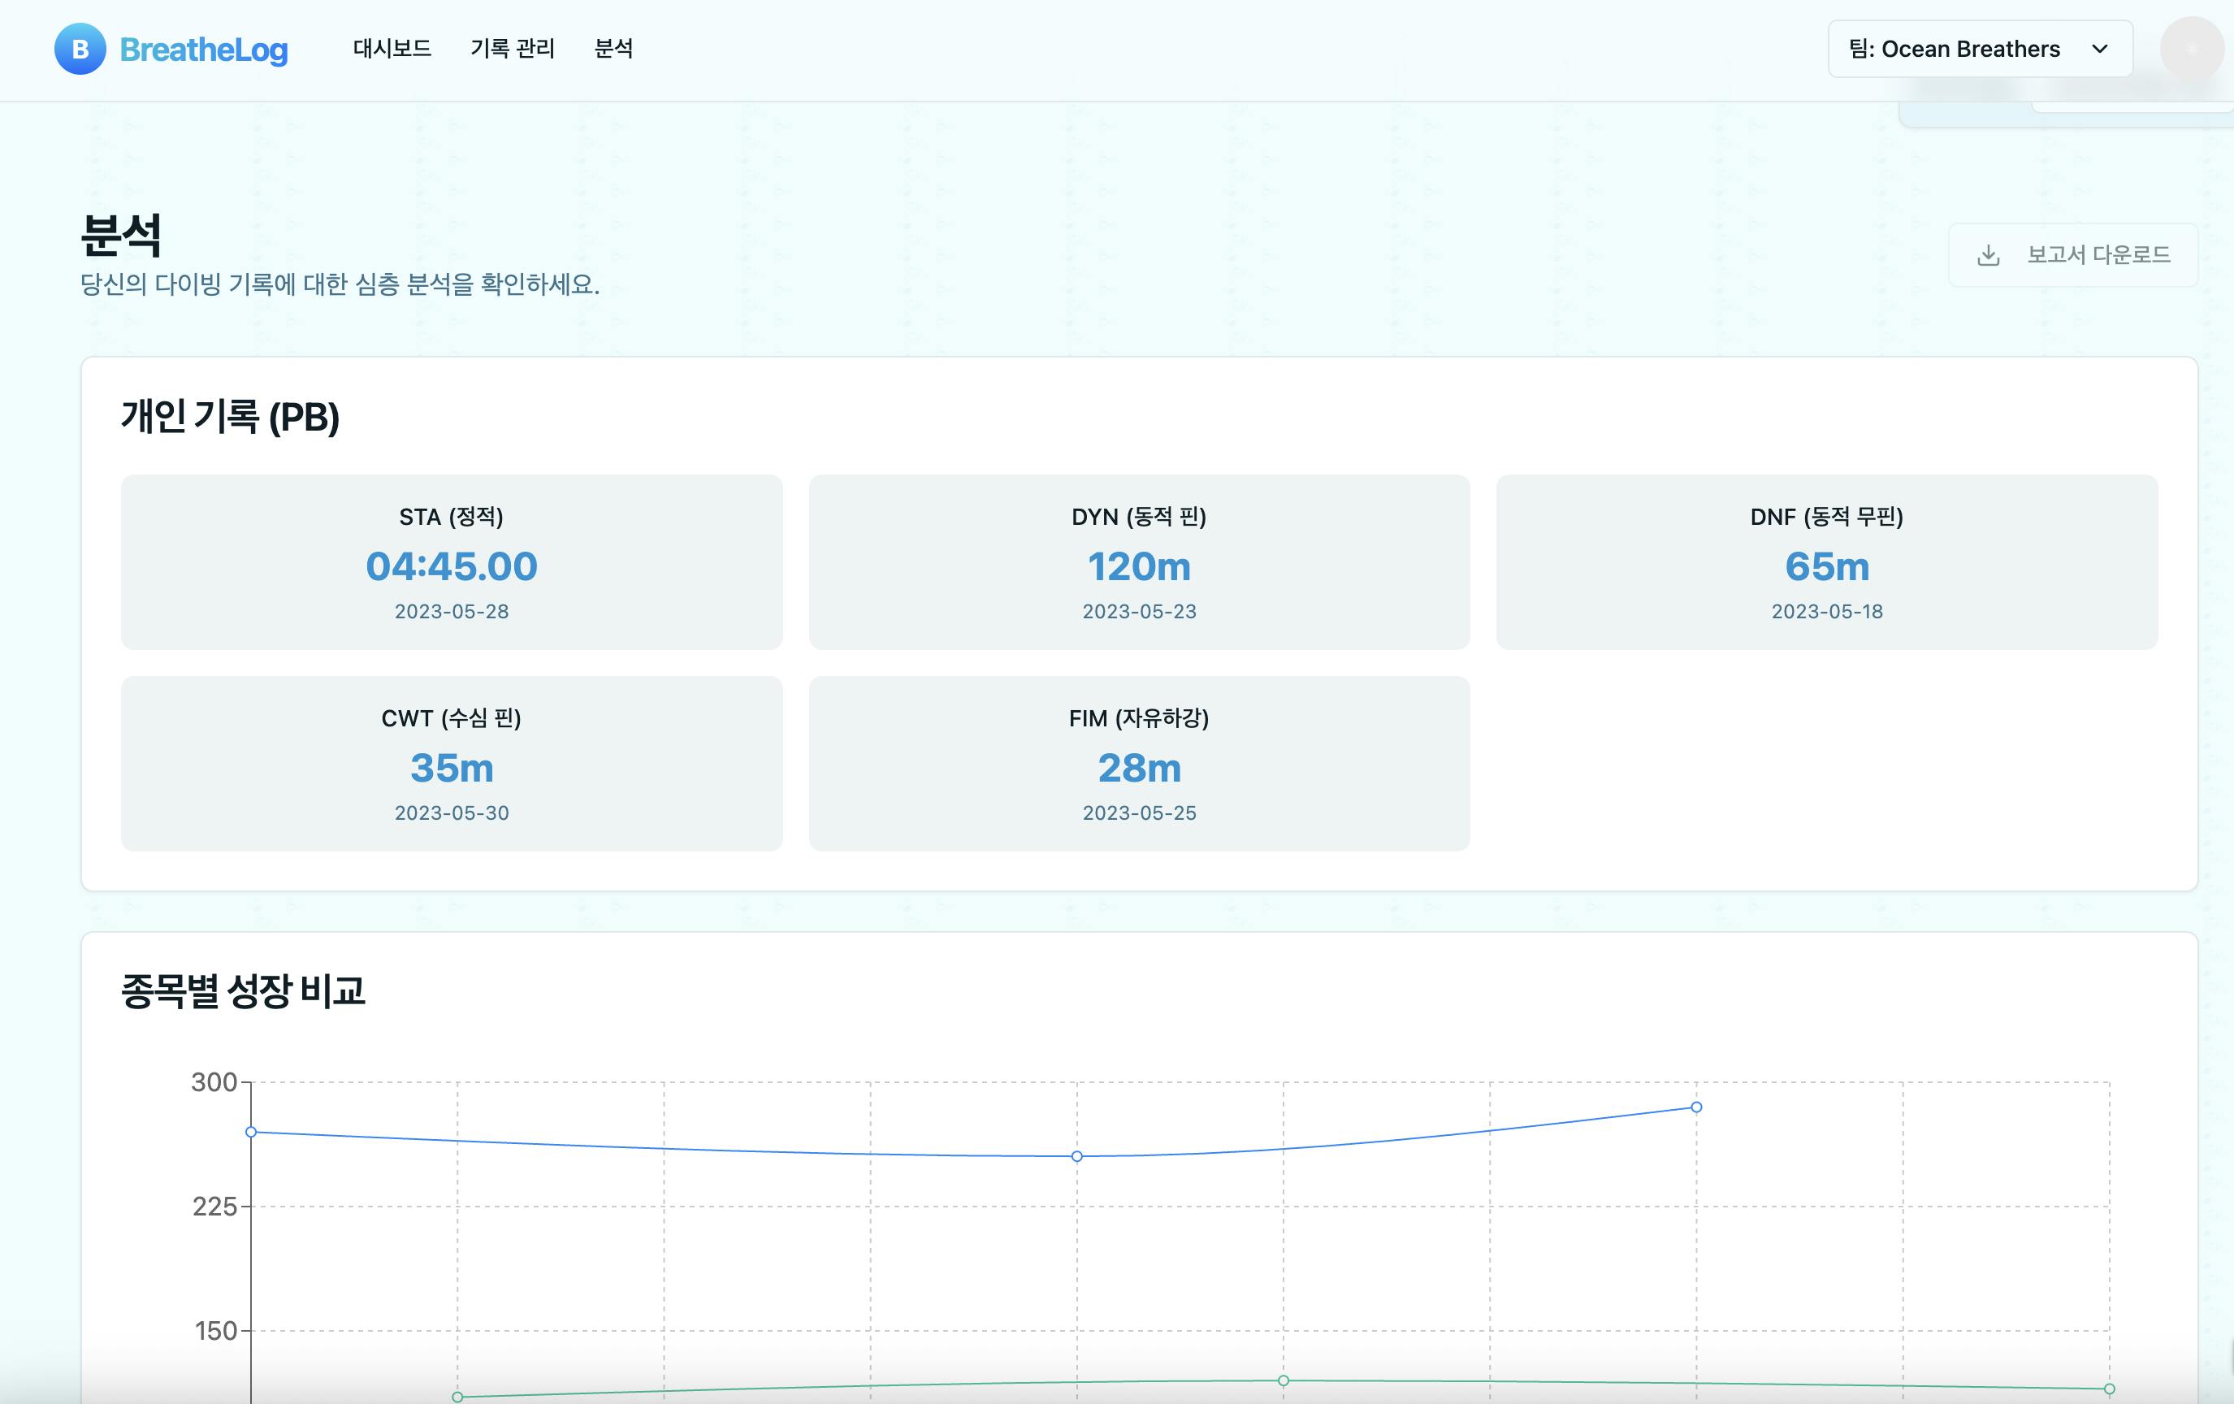
Task: Open the 기록 관리 nav item
Action: [x=513, y=48]
